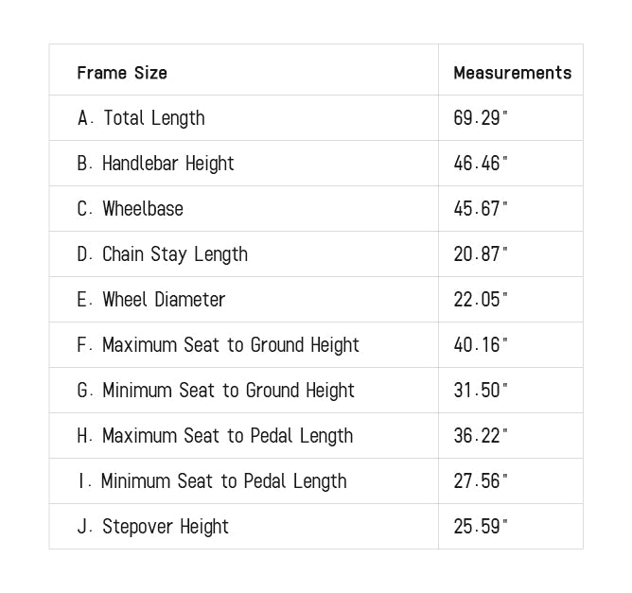Click the 31.50" measurement value
The height and width of the screenshot is (593, 632).
click(x=481, y=391)
